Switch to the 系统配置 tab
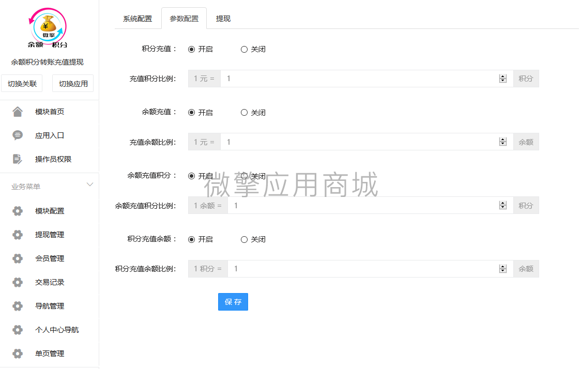Image resolution: width=581 pixels, height=369 pixels. pos(137,18)
